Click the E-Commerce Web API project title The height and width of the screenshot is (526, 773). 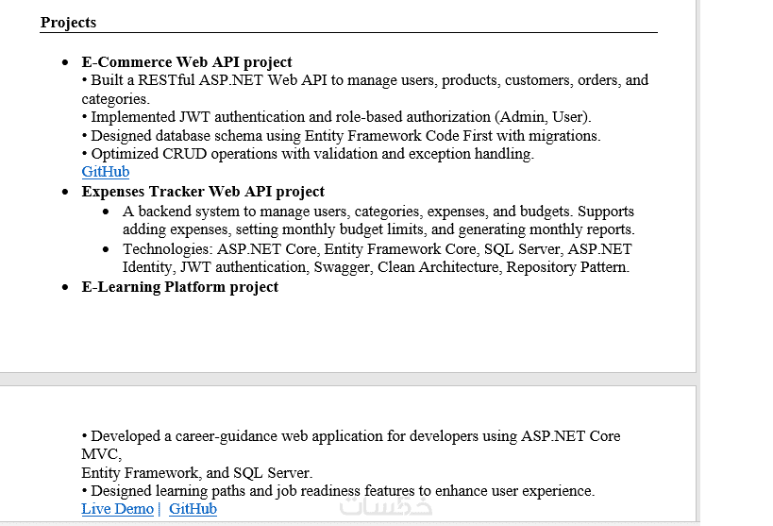tap(187, 62)
